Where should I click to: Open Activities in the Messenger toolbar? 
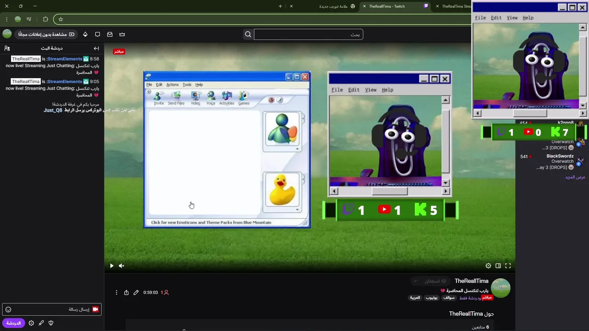pos(227,98)
